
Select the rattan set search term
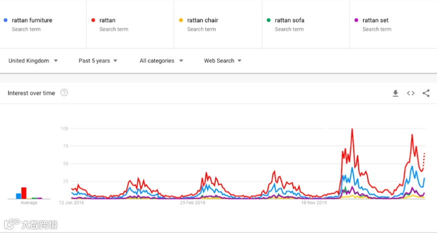point(376,20)
